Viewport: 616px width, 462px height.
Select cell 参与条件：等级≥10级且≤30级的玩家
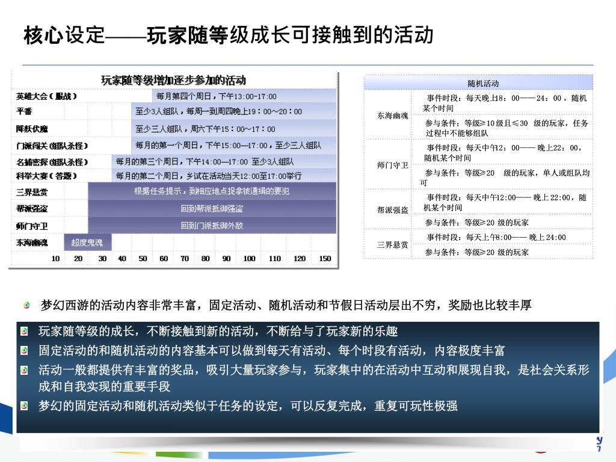(x=502, y=128)
